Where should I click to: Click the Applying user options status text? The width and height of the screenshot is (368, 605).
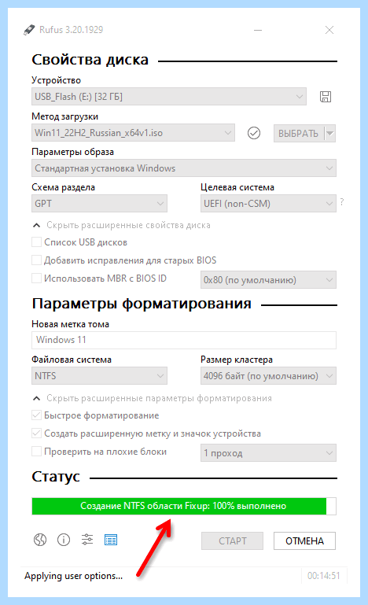[74, 576]
